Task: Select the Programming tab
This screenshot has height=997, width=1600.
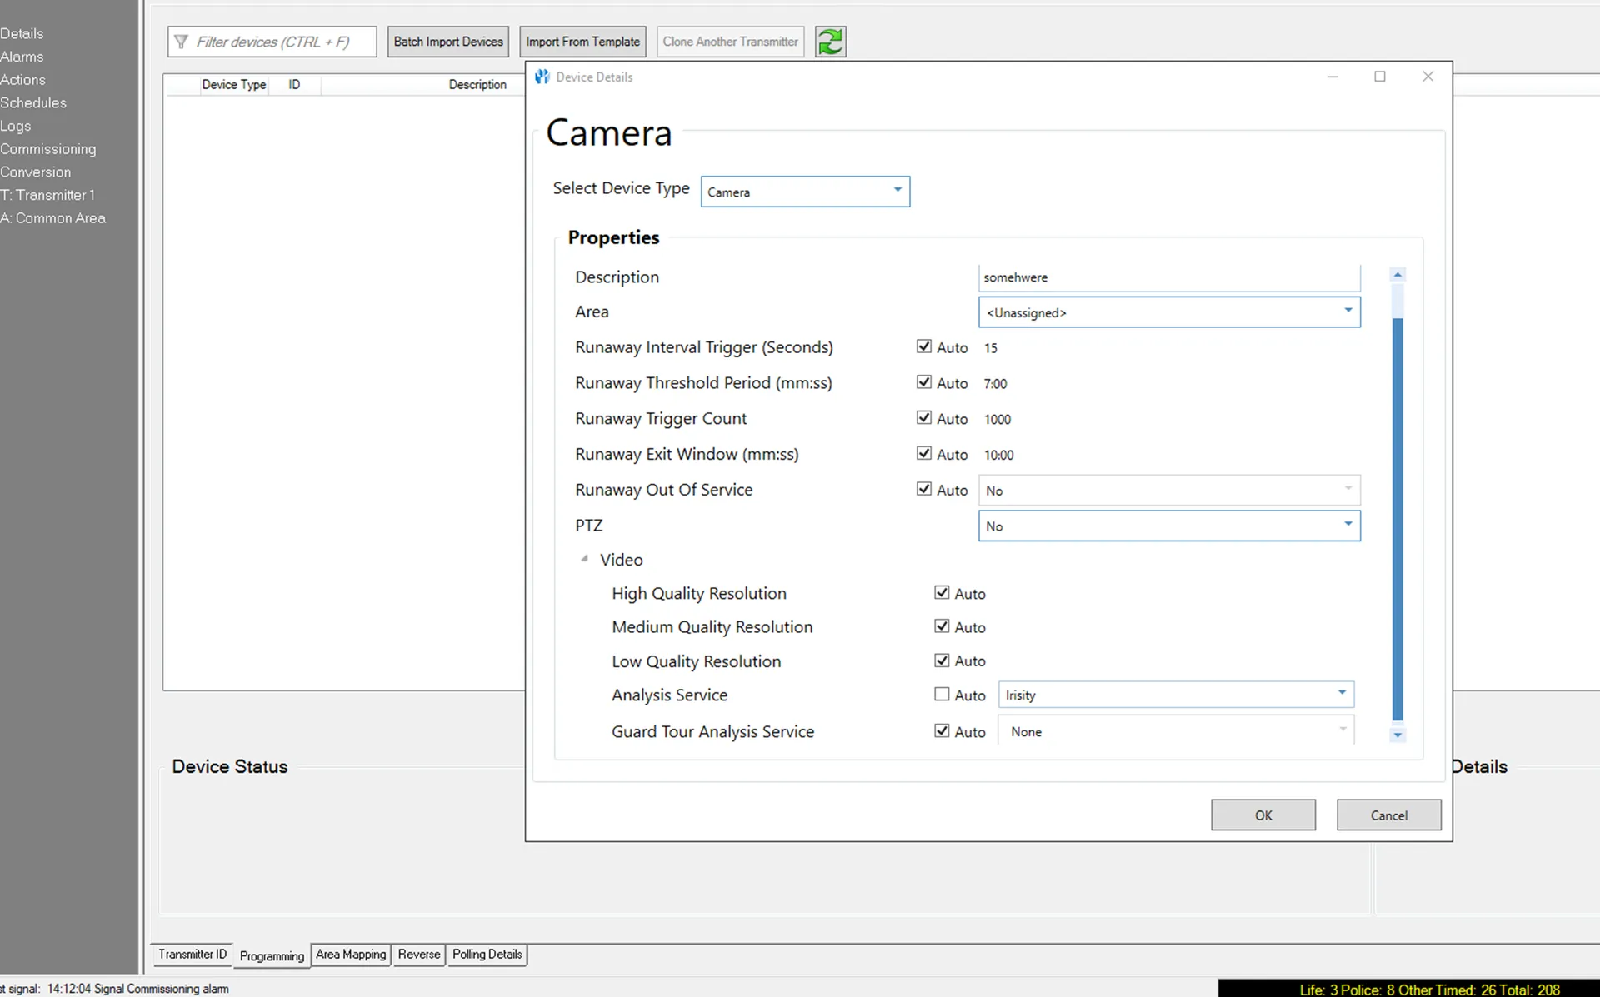Action: point(272,955)
